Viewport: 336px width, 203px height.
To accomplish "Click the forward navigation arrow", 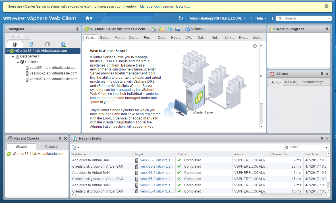I will (28, 37).
